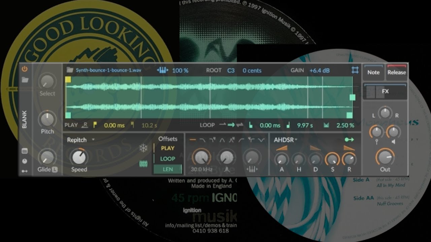Edit the 2.50 % crossfade value
431x242 pixels.
tap(345, 125)
